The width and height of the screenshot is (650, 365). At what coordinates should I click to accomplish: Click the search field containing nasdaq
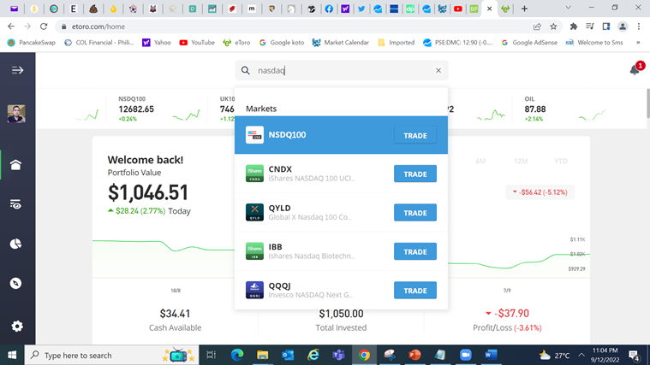pyautogui.click(x=342, y=70)
